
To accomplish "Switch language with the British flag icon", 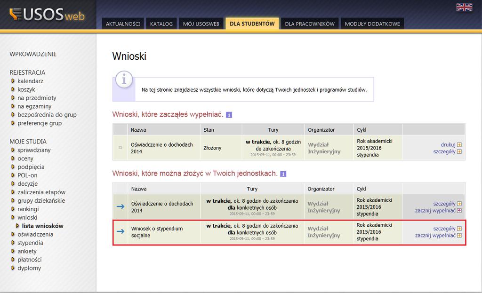I will 464,7.
